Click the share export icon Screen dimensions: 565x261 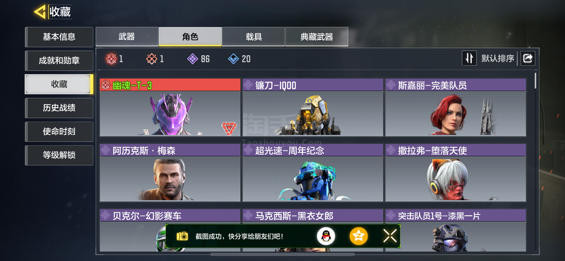tap(528, 58)
